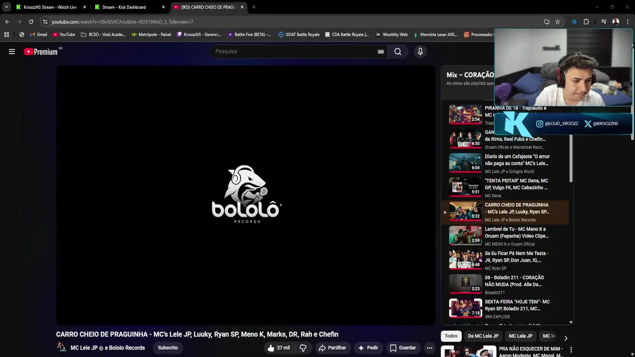635x357 pixels.
Task: Open BCSO - Void Acade bookmark folder
Action: (x=103, y=35)
